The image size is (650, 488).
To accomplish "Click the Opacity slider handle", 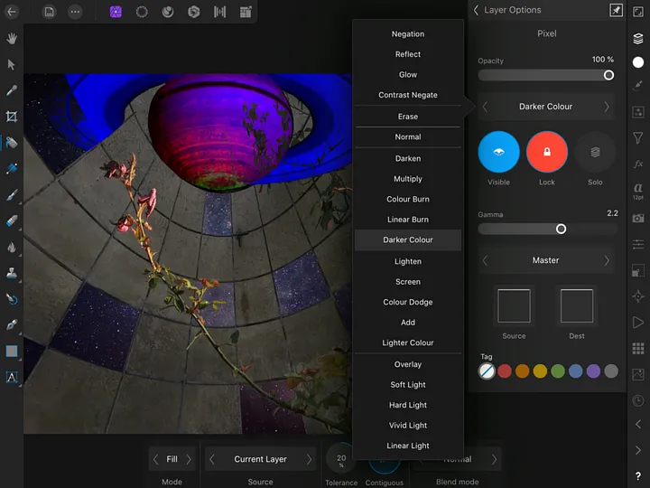I will tap(608, 75).
